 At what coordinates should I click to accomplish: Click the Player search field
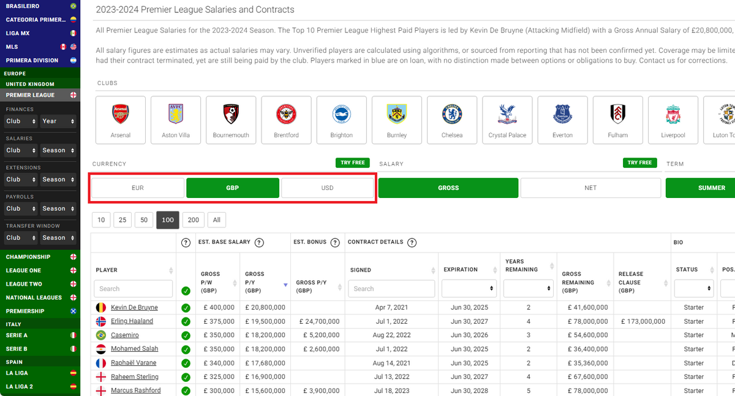133,289
